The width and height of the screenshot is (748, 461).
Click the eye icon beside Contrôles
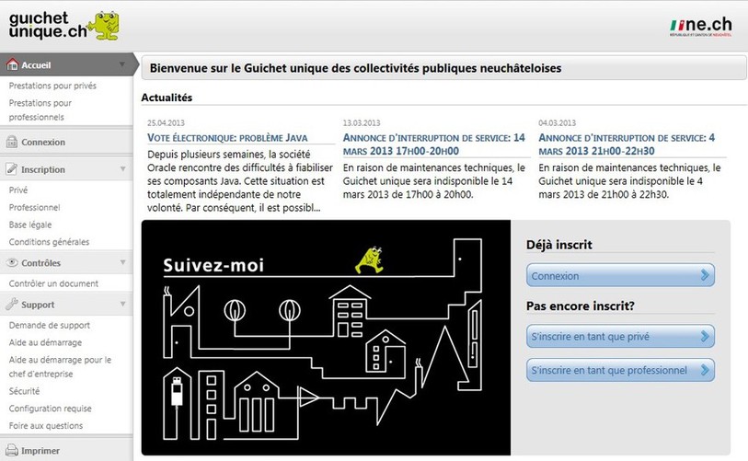tap(12, 262)
